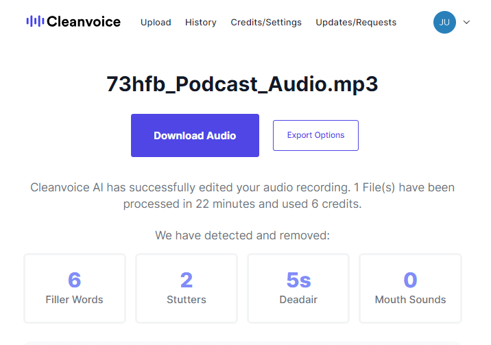
Task: Click the 'We have detected and removed:' text
Action: pyautogui.click(x=242, y=235)
